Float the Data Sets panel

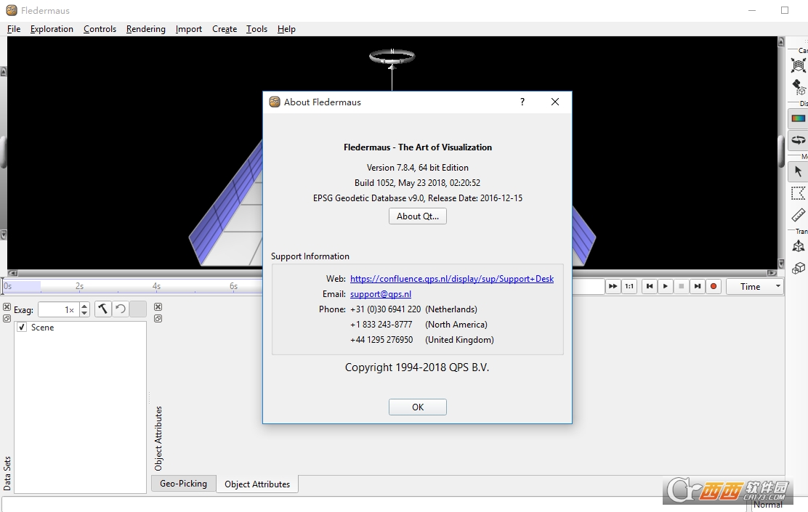pos(7,319)
